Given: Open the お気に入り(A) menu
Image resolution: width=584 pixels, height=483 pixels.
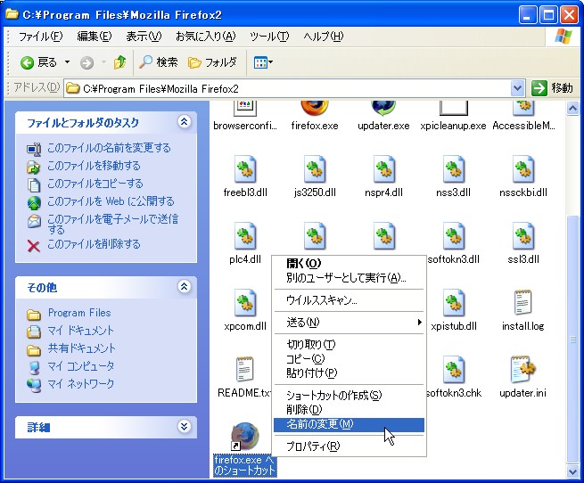Looking at the screenshot, I should [x=206, y=37].
